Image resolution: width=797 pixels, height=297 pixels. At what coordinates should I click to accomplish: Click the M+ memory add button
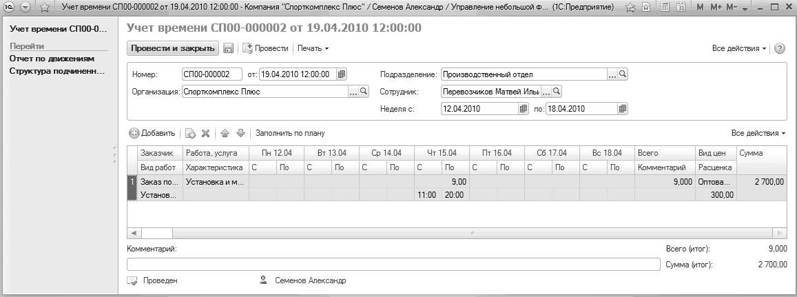[x=716, y=8]
